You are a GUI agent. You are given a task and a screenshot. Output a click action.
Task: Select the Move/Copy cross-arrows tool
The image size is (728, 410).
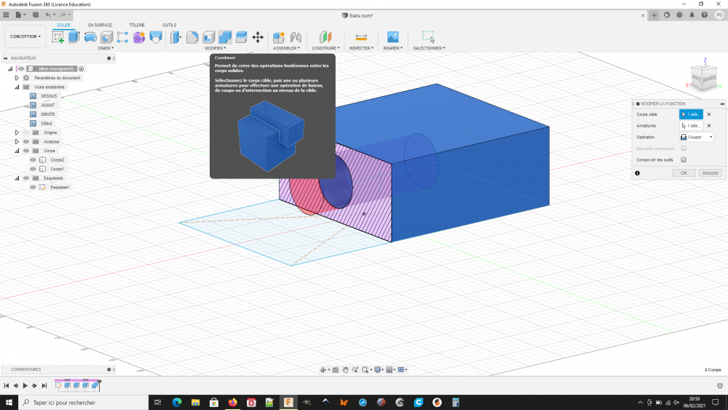tap(258, 37)
